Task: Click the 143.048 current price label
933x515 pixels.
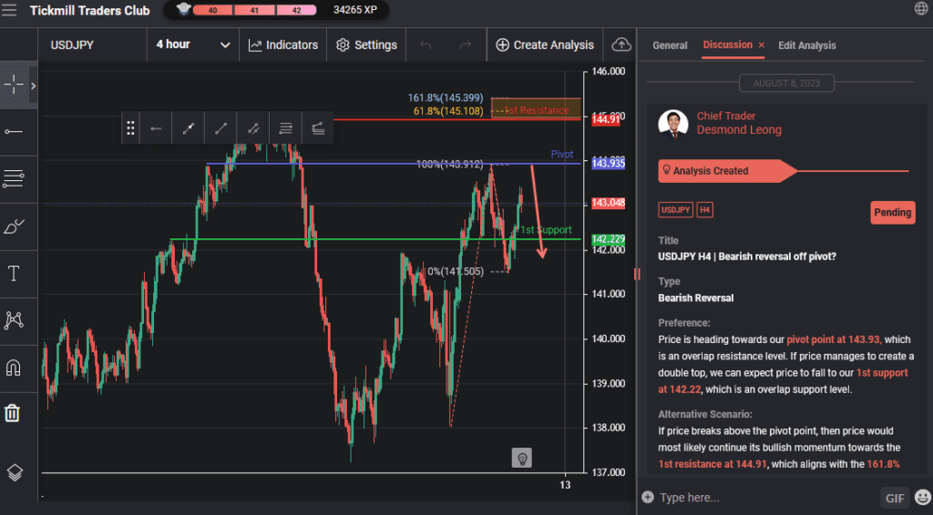Action: [608, 203]
